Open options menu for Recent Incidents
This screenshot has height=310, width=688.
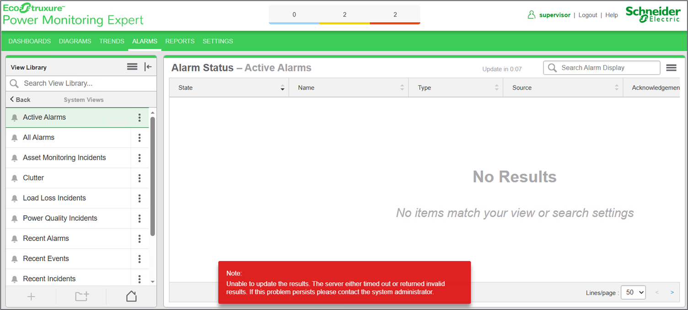pyautogui.click(x=140, y=278)
